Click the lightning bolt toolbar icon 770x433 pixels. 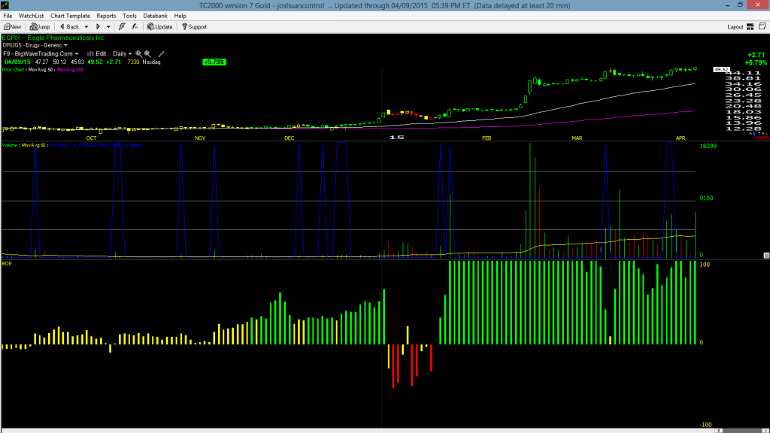[122, 27]
